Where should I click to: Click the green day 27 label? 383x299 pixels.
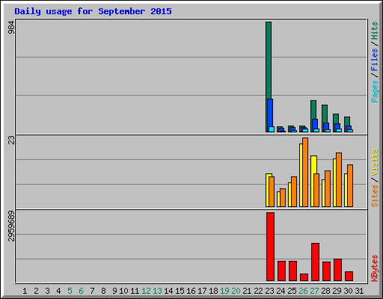pos(314,291)
